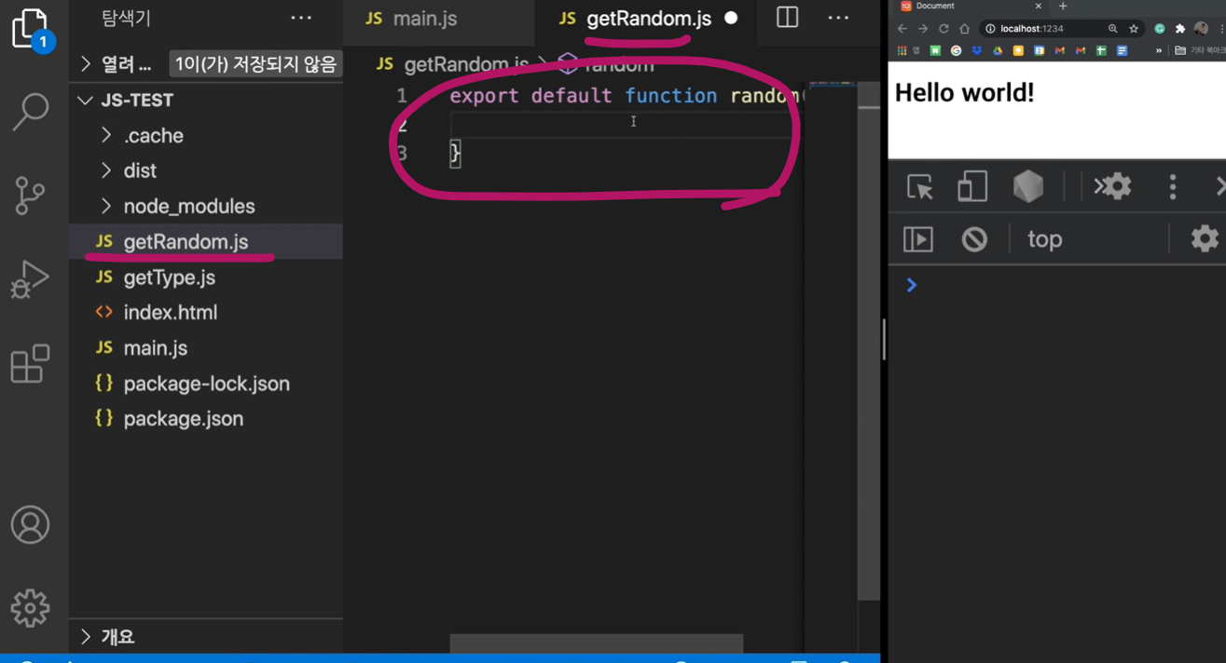Click the editor's horizontal scrollbar

click(597, 643)
